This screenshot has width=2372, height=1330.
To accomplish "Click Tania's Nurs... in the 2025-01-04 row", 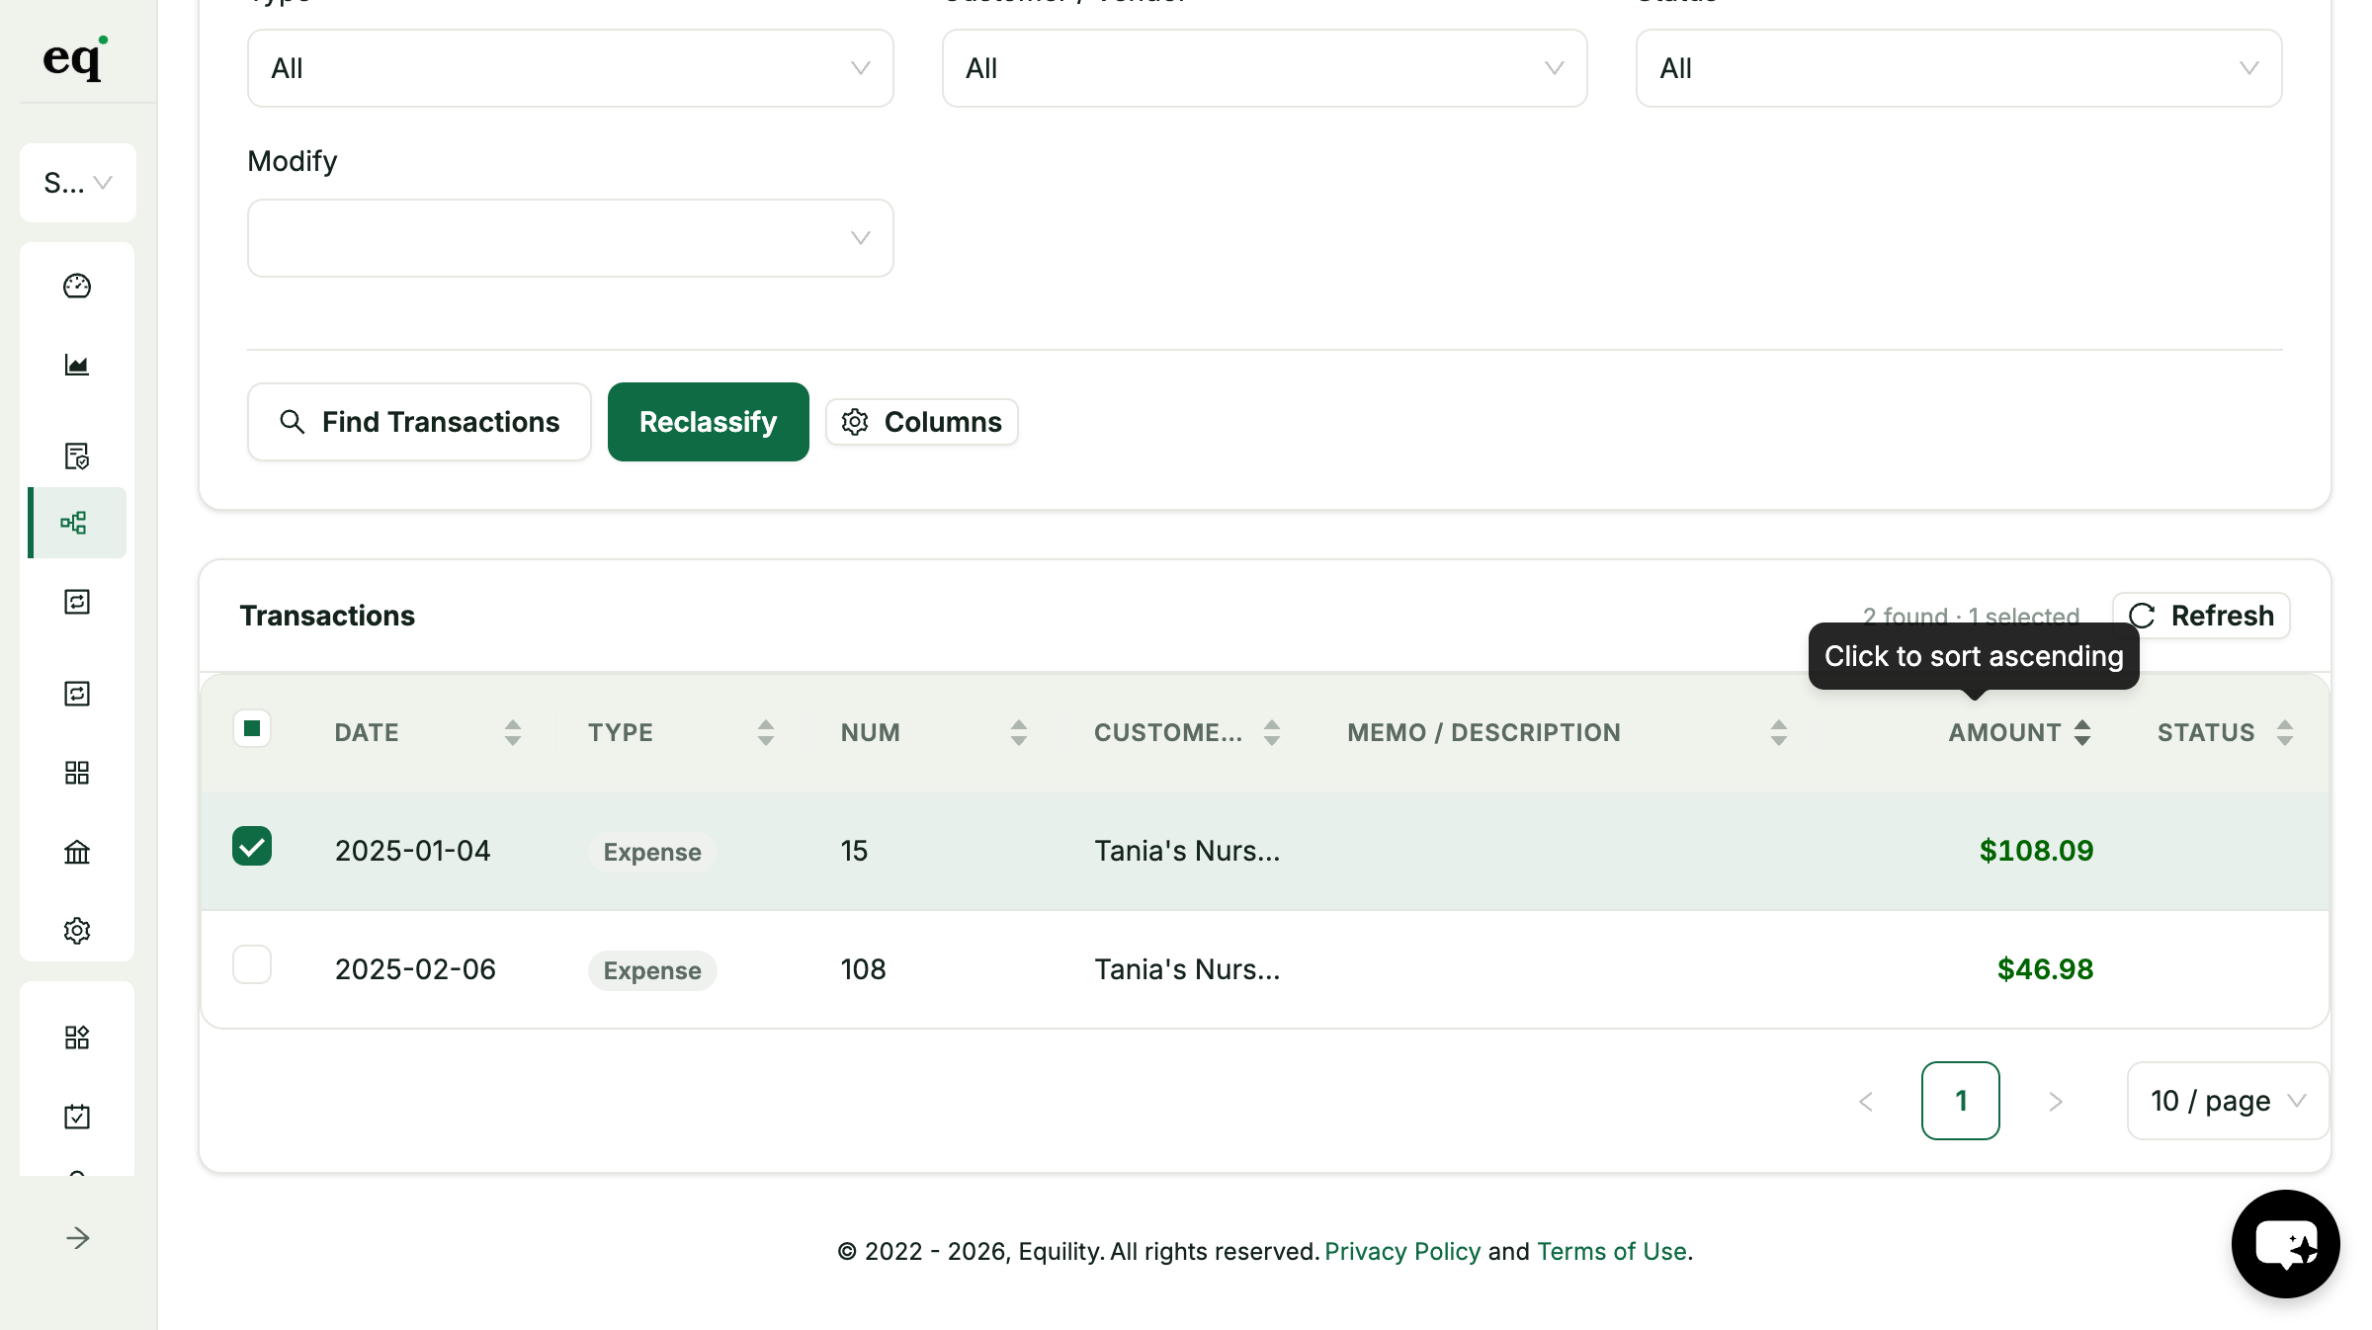I will pos(1187,851).
